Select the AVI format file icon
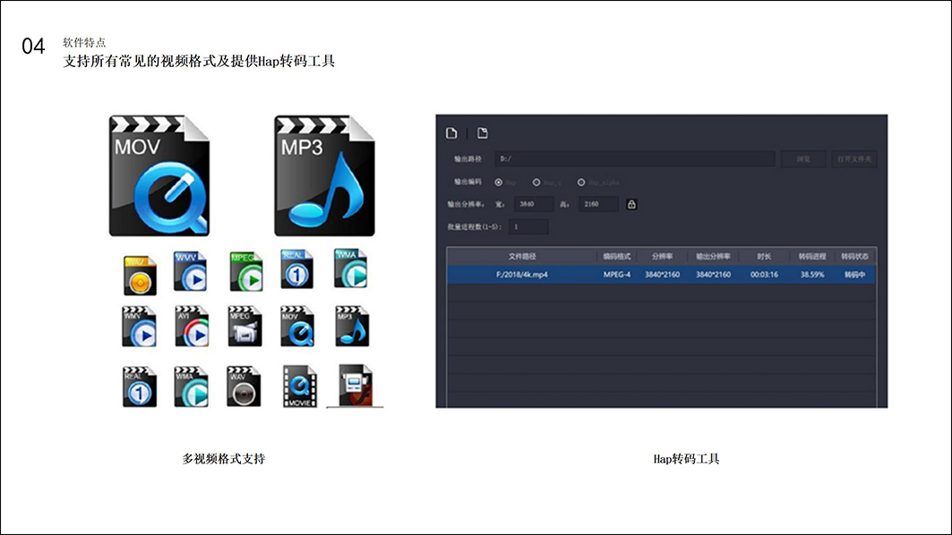This screenshot has height=535, width=952. point(191,327)
